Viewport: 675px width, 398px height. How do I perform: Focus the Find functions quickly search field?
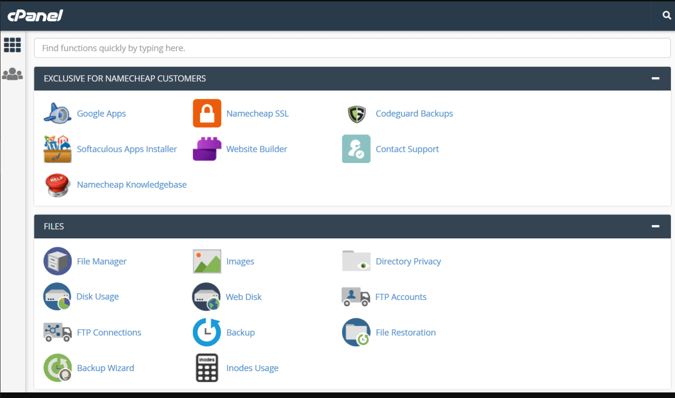[352, 48]
